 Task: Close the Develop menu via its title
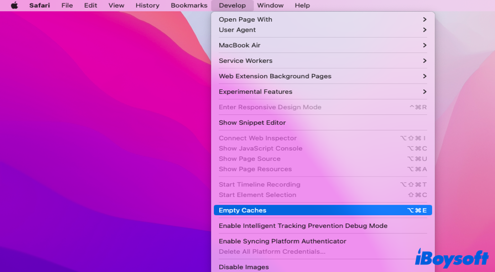232,5
